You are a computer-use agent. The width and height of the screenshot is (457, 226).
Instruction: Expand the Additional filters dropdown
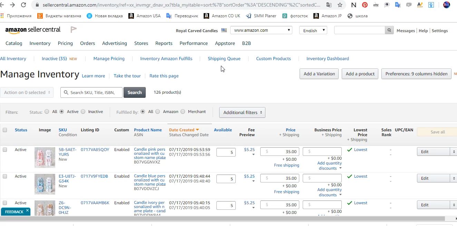point(242,112)
